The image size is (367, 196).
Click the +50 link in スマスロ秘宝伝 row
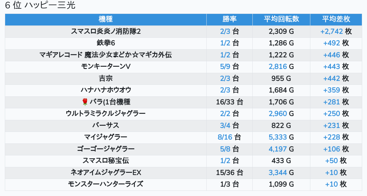click(331, 161)
